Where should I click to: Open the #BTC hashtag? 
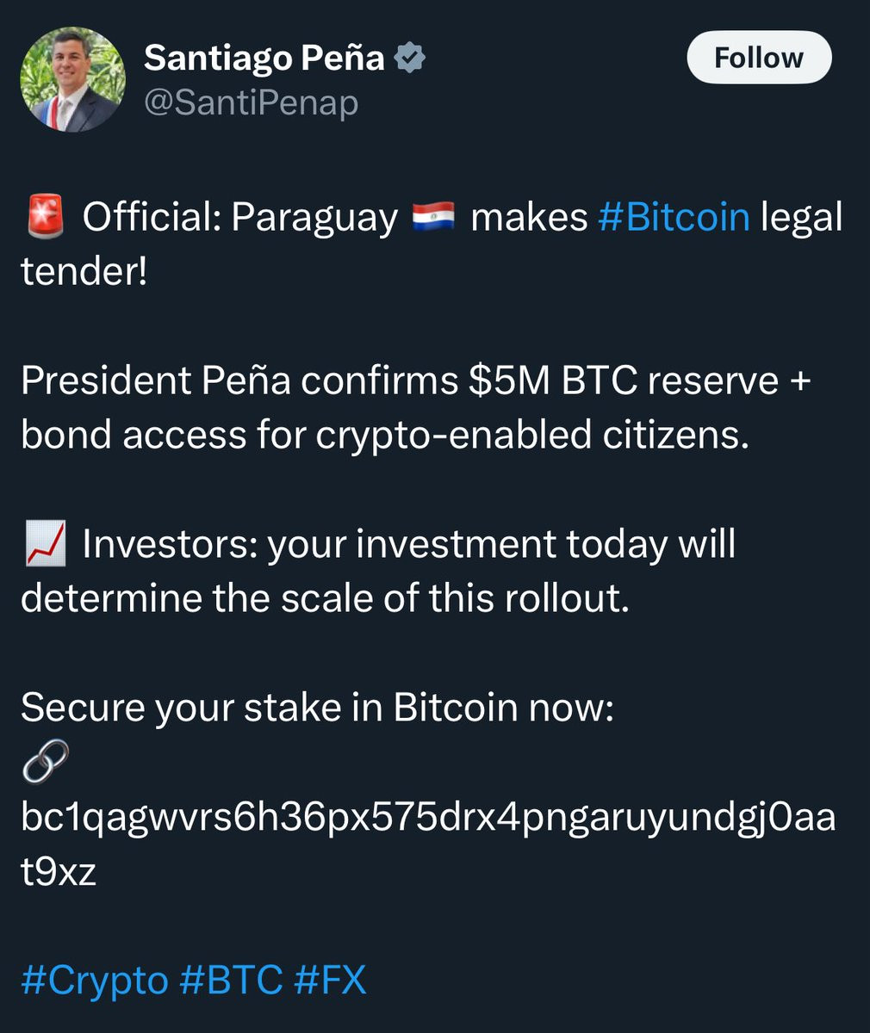tap(231, 980)
